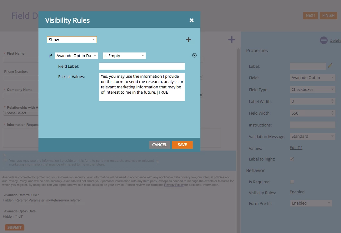This screenshot has height=233, width=341.
Task: Click the Field Width value 550
Action: [x=310, y=113]
